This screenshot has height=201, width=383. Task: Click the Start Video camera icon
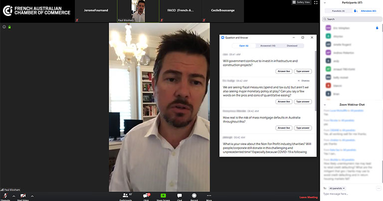23,196
